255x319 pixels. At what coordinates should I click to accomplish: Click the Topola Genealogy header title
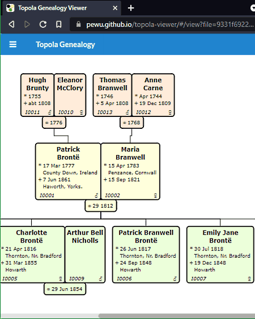pyautogui.click(x=65, y=44)
